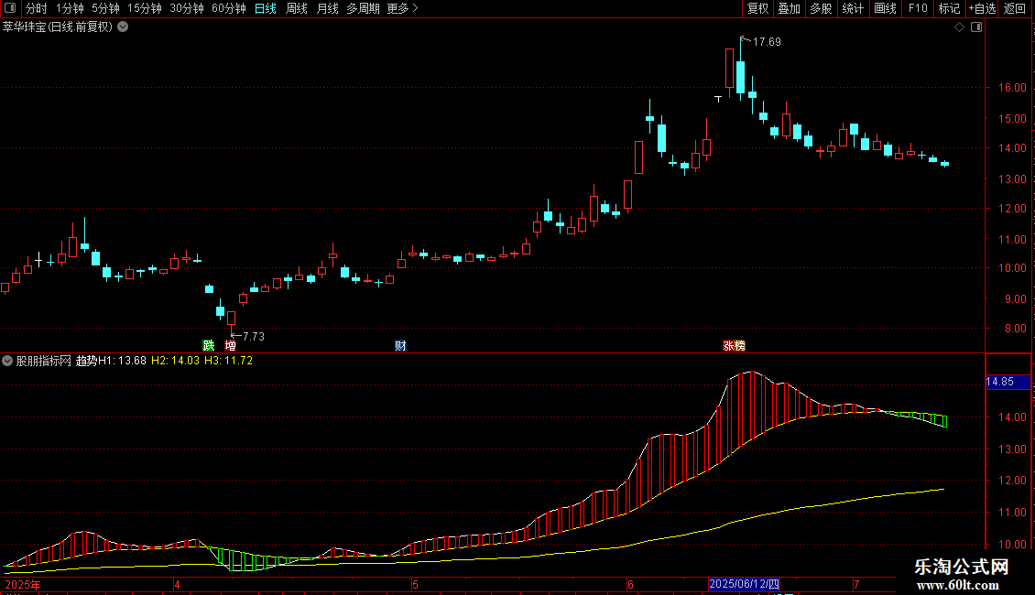This screenshot has height=595, width=1035.
Task: Open the 复权 adjustment option
Action: tap(757, 8)
